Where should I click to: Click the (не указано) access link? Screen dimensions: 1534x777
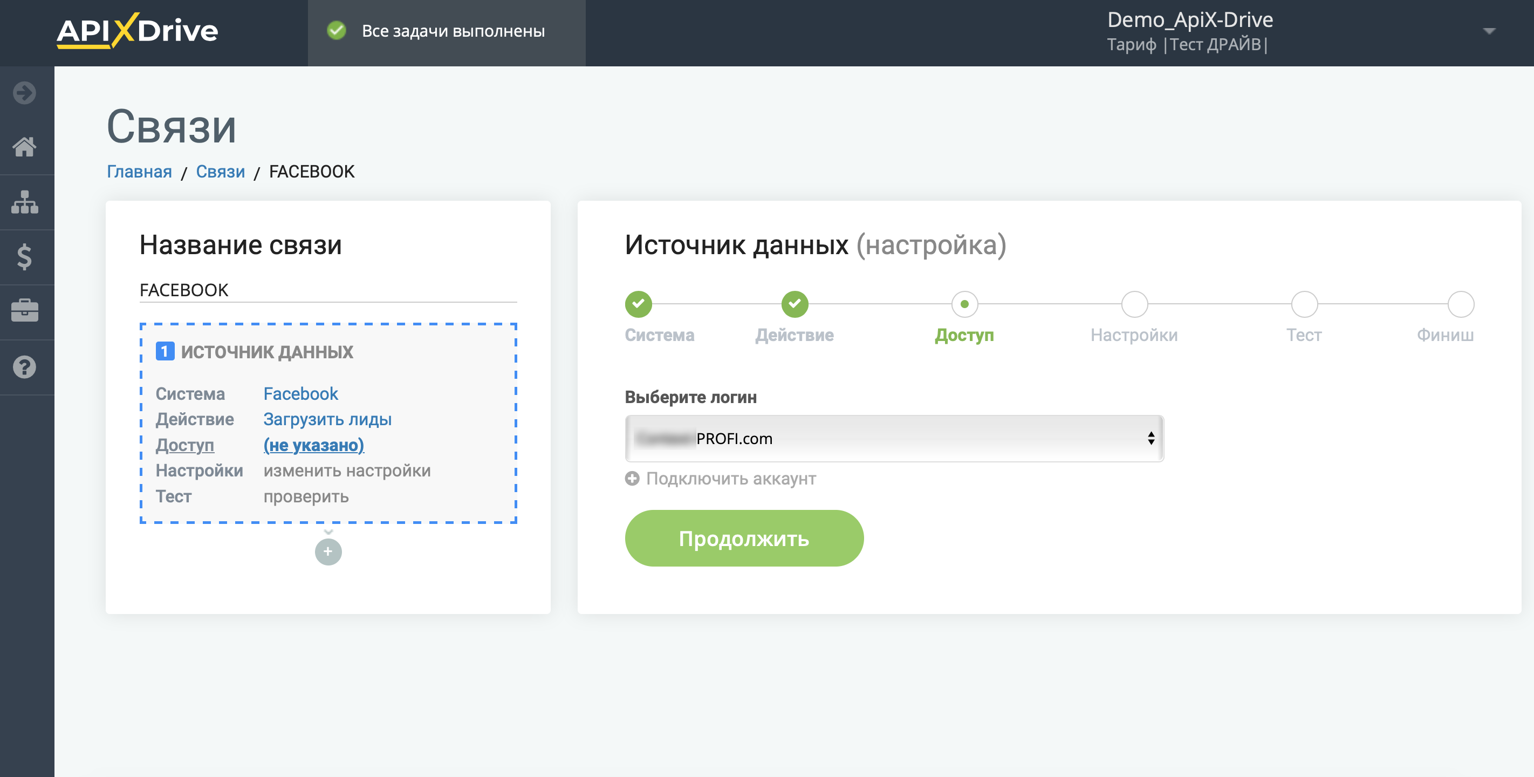click(314, 445)
